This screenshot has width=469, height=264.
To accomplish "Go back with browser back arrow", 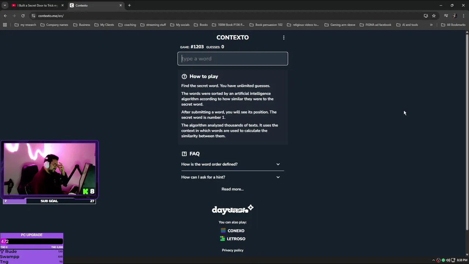I will (x=5, y=16).
